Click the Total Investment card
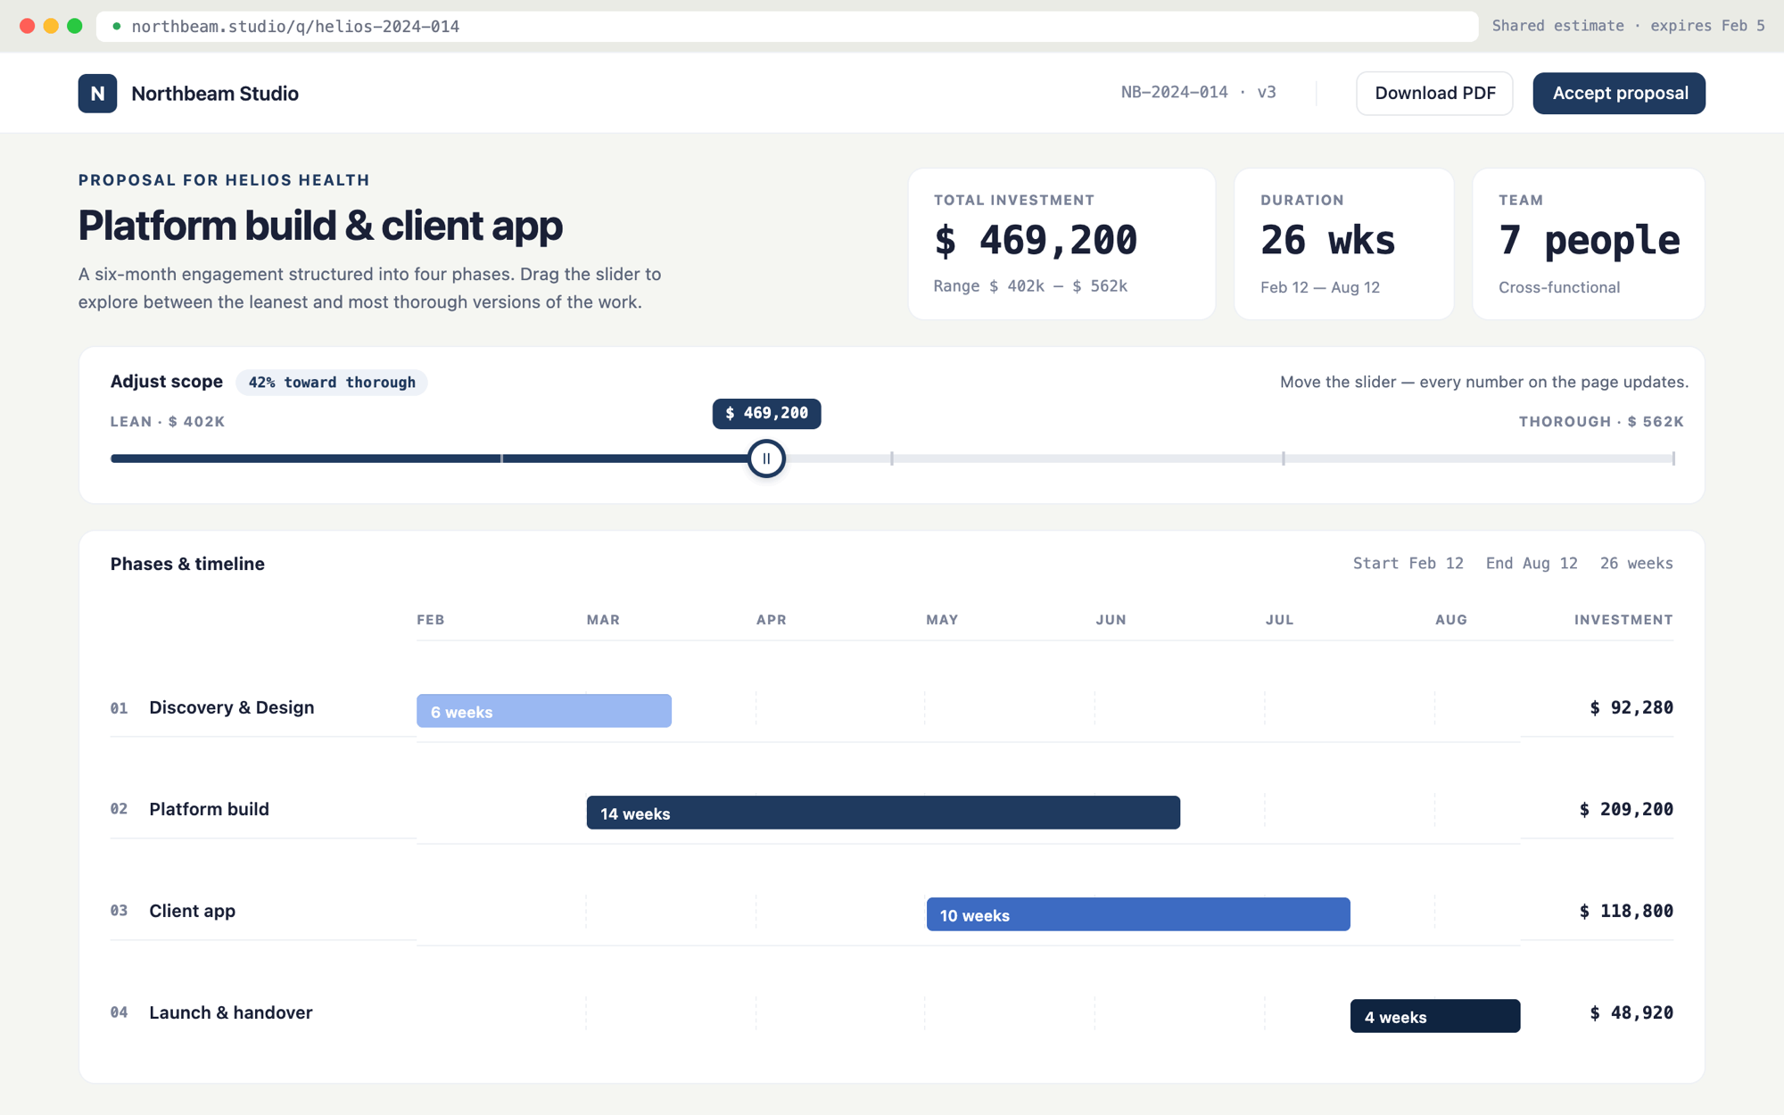 [1061, 244]
